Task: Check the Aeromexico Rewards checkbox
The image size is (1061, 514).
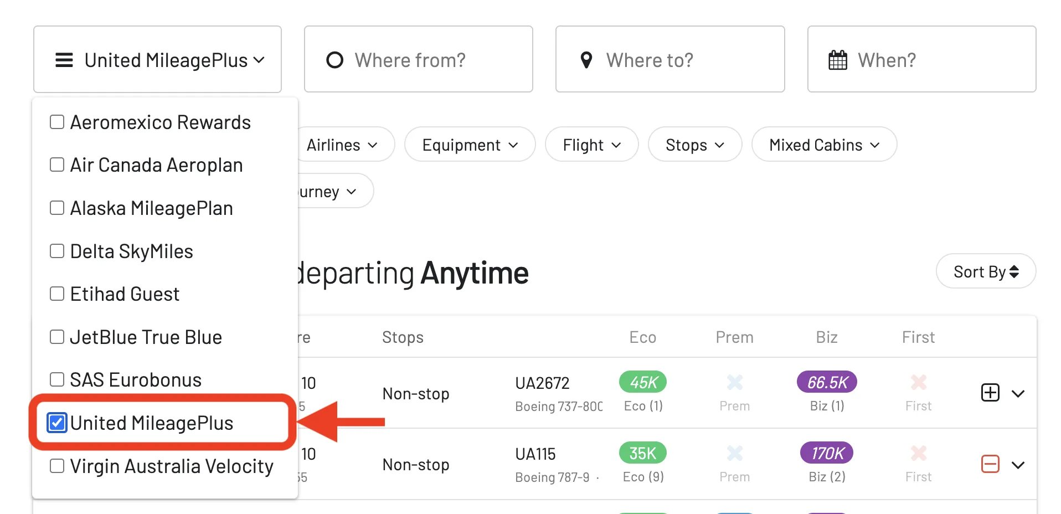Action: tap(57, 122)
